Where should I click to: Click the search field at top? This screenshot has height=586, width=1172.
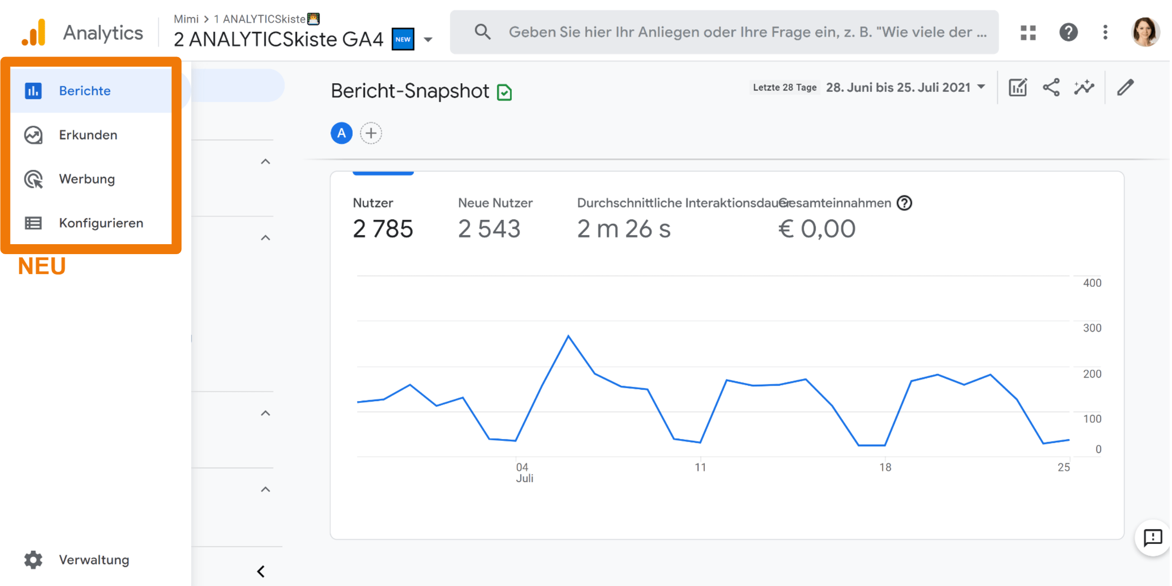pos(746,32)
